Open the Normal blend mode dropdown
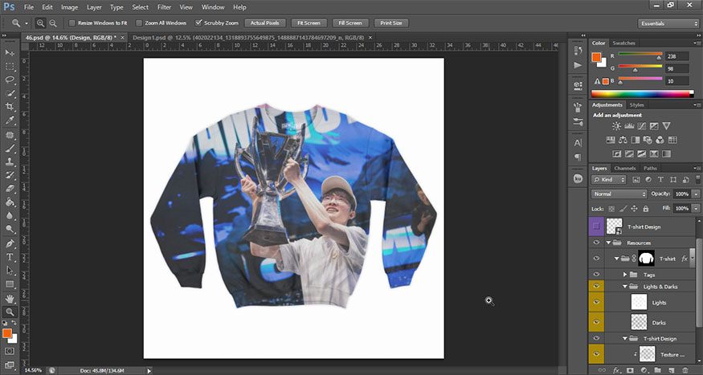This screenshot has width=703, height=375. click(x=619, y=194)
